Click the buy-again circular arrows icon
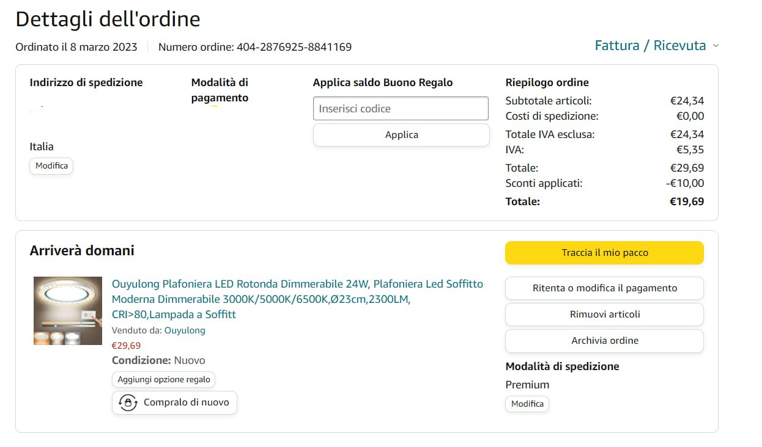762x447 pixels. coord(128,403)
